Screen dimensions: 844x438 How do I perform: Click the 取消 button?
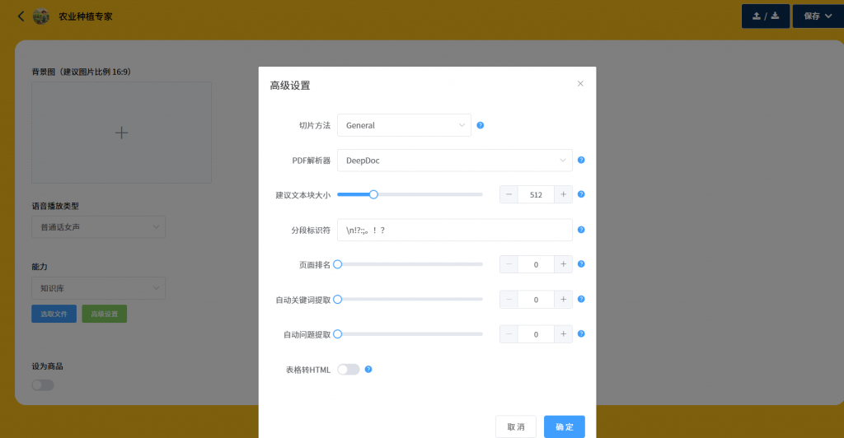pyautogui.click(x=516, y=426)
